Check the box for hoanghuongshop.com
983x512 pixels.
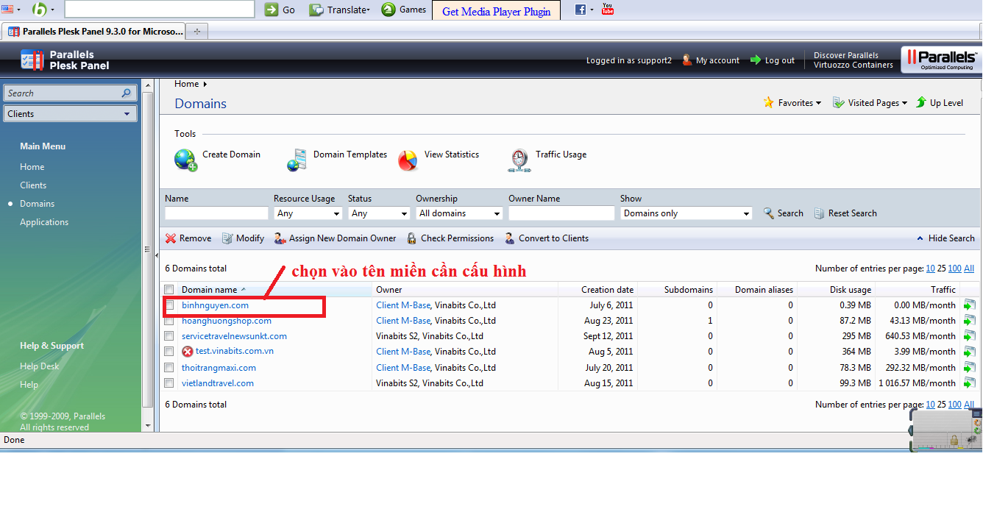click(169, 321)
